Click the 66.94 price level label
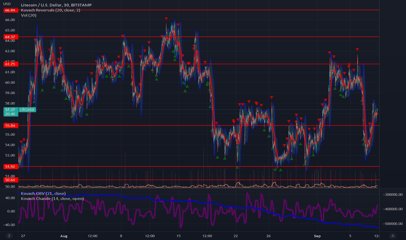Image resolution: width=406 pixels, height=240 pixels. tap(10, 10)
